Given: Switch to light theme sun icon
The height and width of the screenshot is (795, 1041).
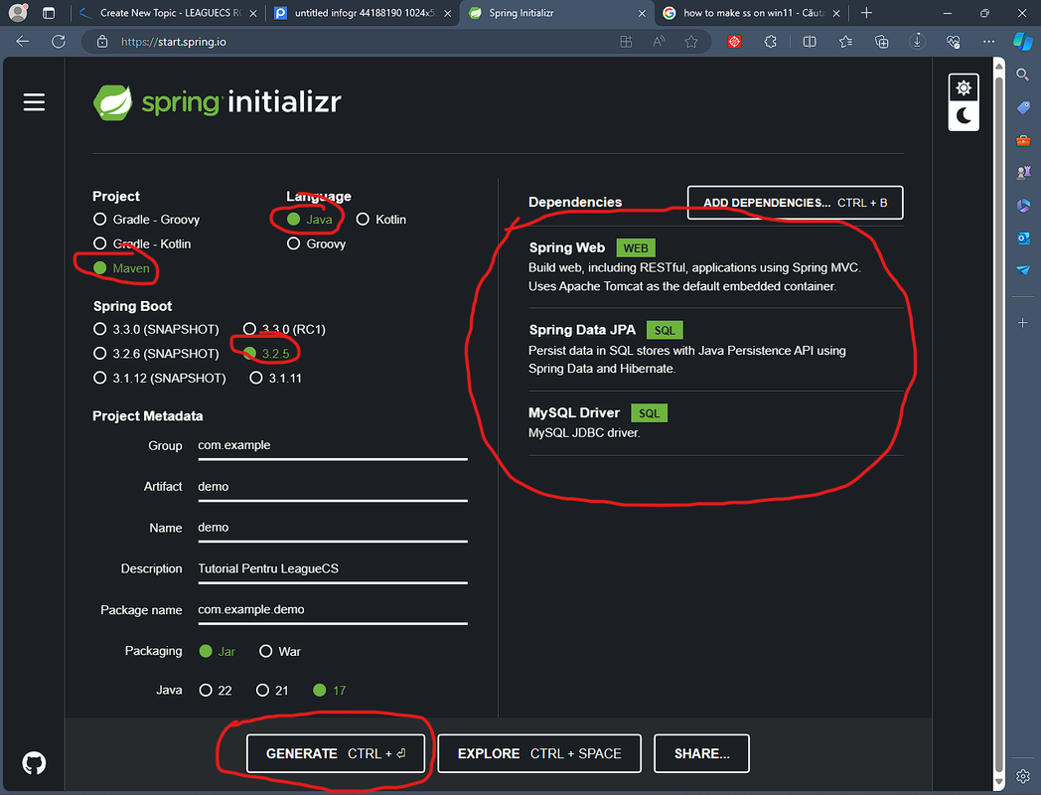Looking at the screenshot, I should tap(964, 87).
